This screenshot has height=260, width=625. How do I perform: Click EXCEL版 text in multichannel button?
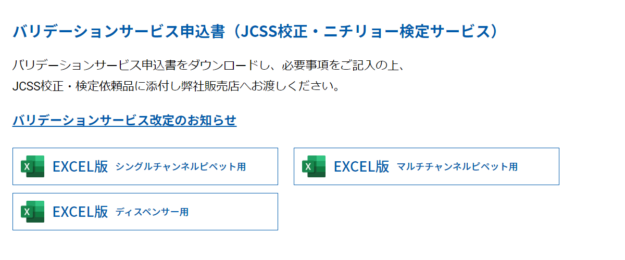pyautogui.click(x=361, y=166)
